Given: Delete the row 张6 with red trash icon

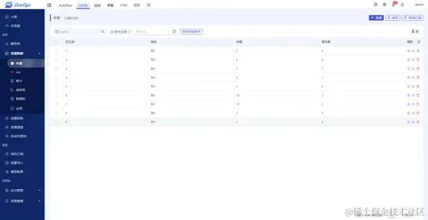Looking at the screenshot, I should coord(418,95).
